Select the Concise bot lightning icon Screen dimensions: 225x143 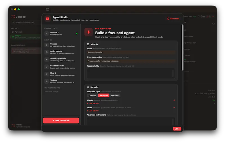(47, 45)
